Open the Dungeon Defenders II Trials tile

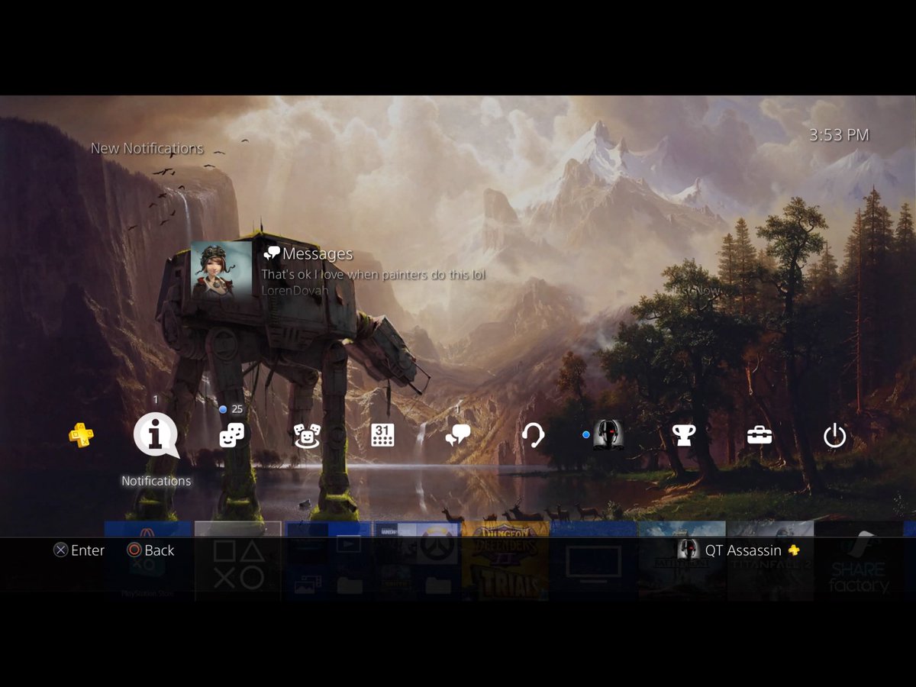click(x=505, y=561)
